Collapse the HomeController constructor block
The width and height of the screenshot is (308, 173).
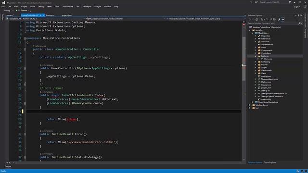25,68
